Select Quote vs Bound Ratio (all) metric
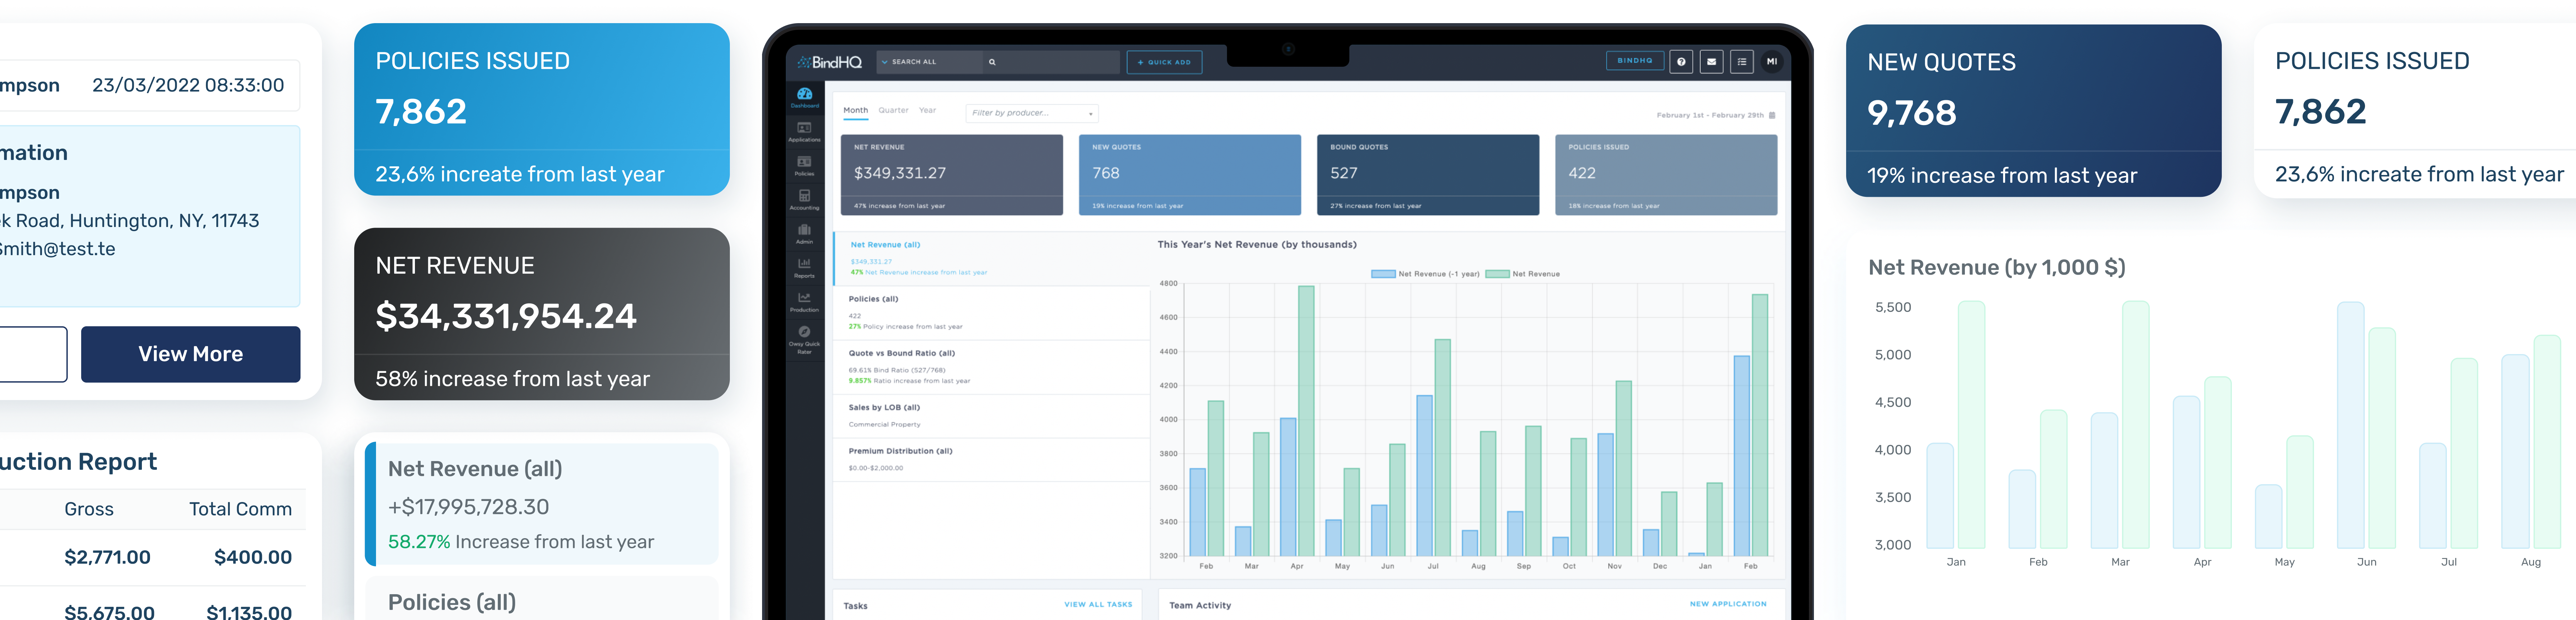This screenshot has height=620, width=2576. click(991, 367)
